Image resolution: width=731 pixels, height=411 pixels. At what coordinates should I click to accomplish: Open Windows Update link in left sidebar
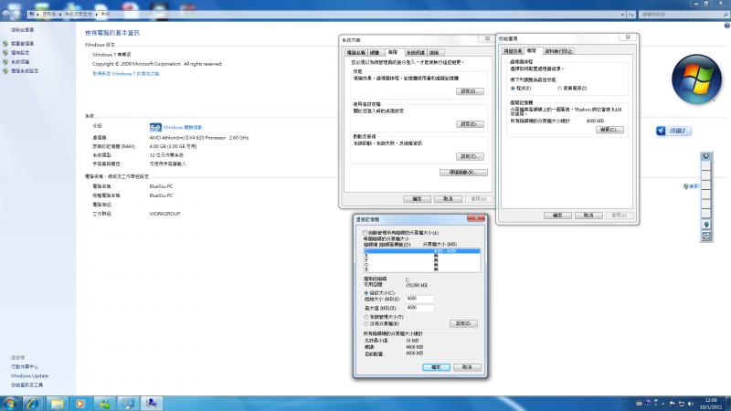click(x=29, y=375)
